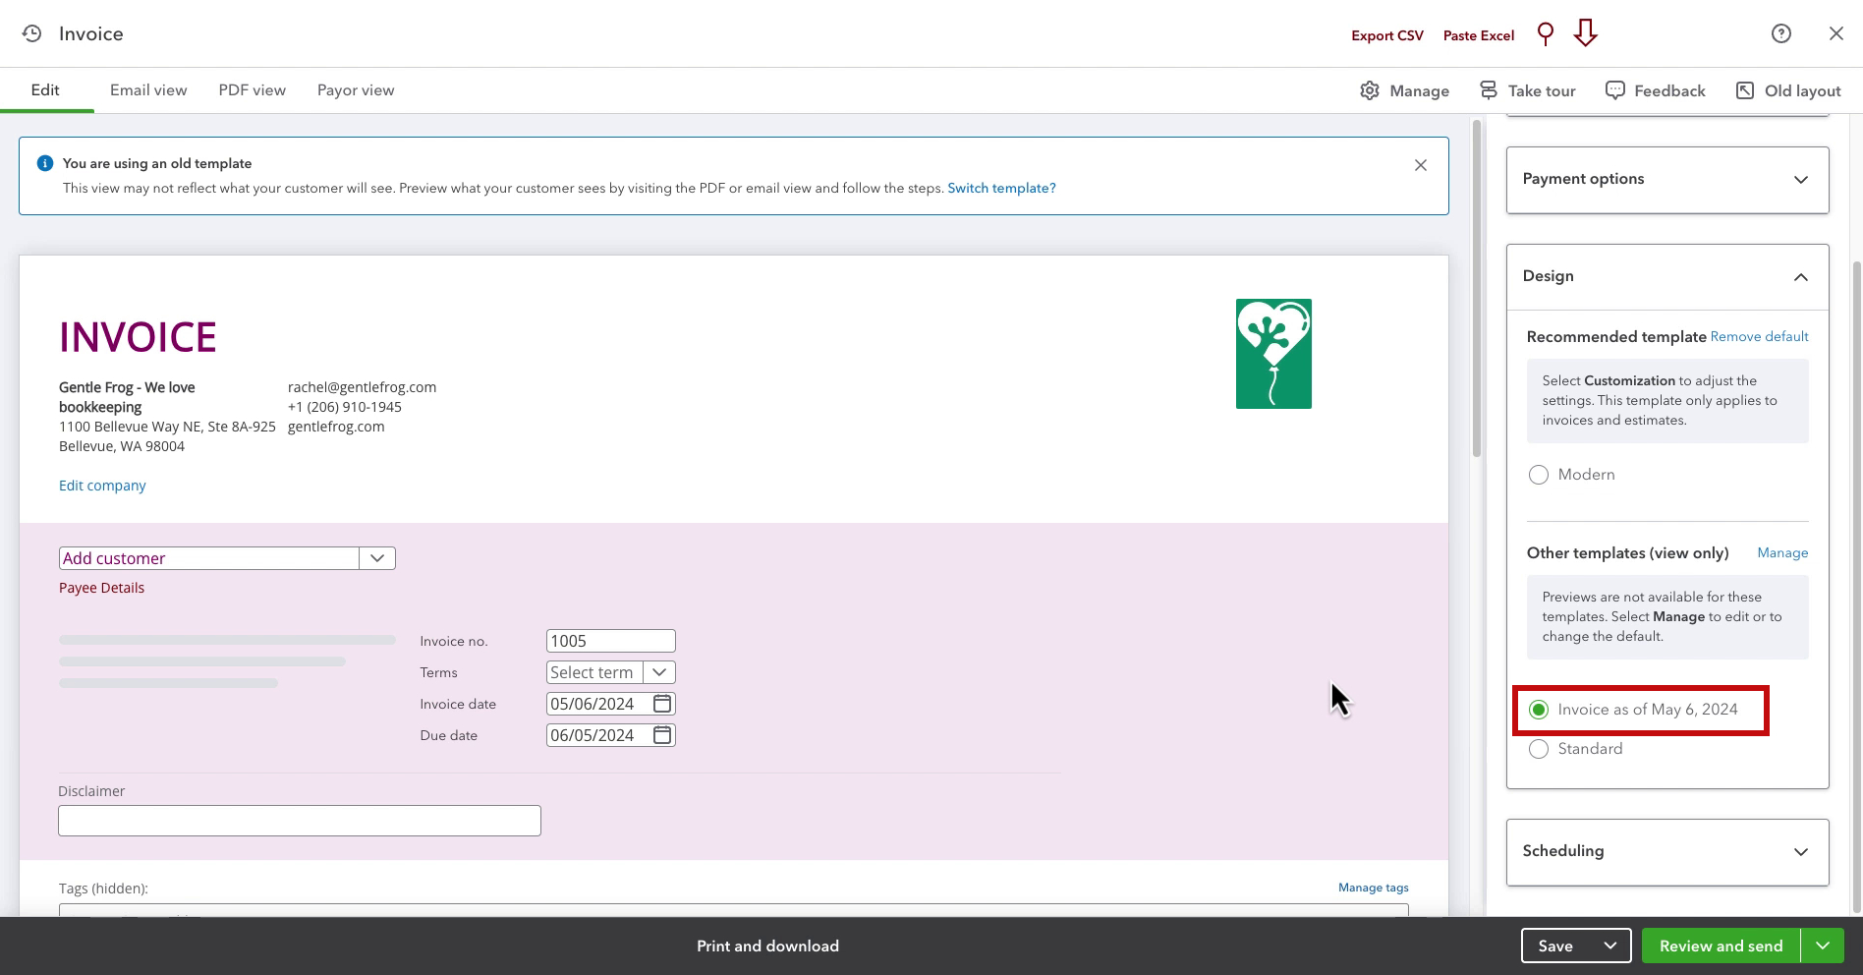
Task: Switch to the Edit tab
Action: (45, 89)
